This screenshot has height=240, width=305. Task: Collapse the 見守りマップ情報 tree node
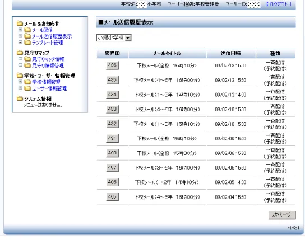coord(20,59)
